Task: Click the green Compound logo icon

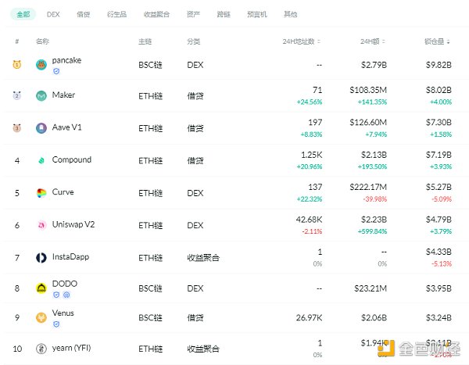Action: coord(41,160)
